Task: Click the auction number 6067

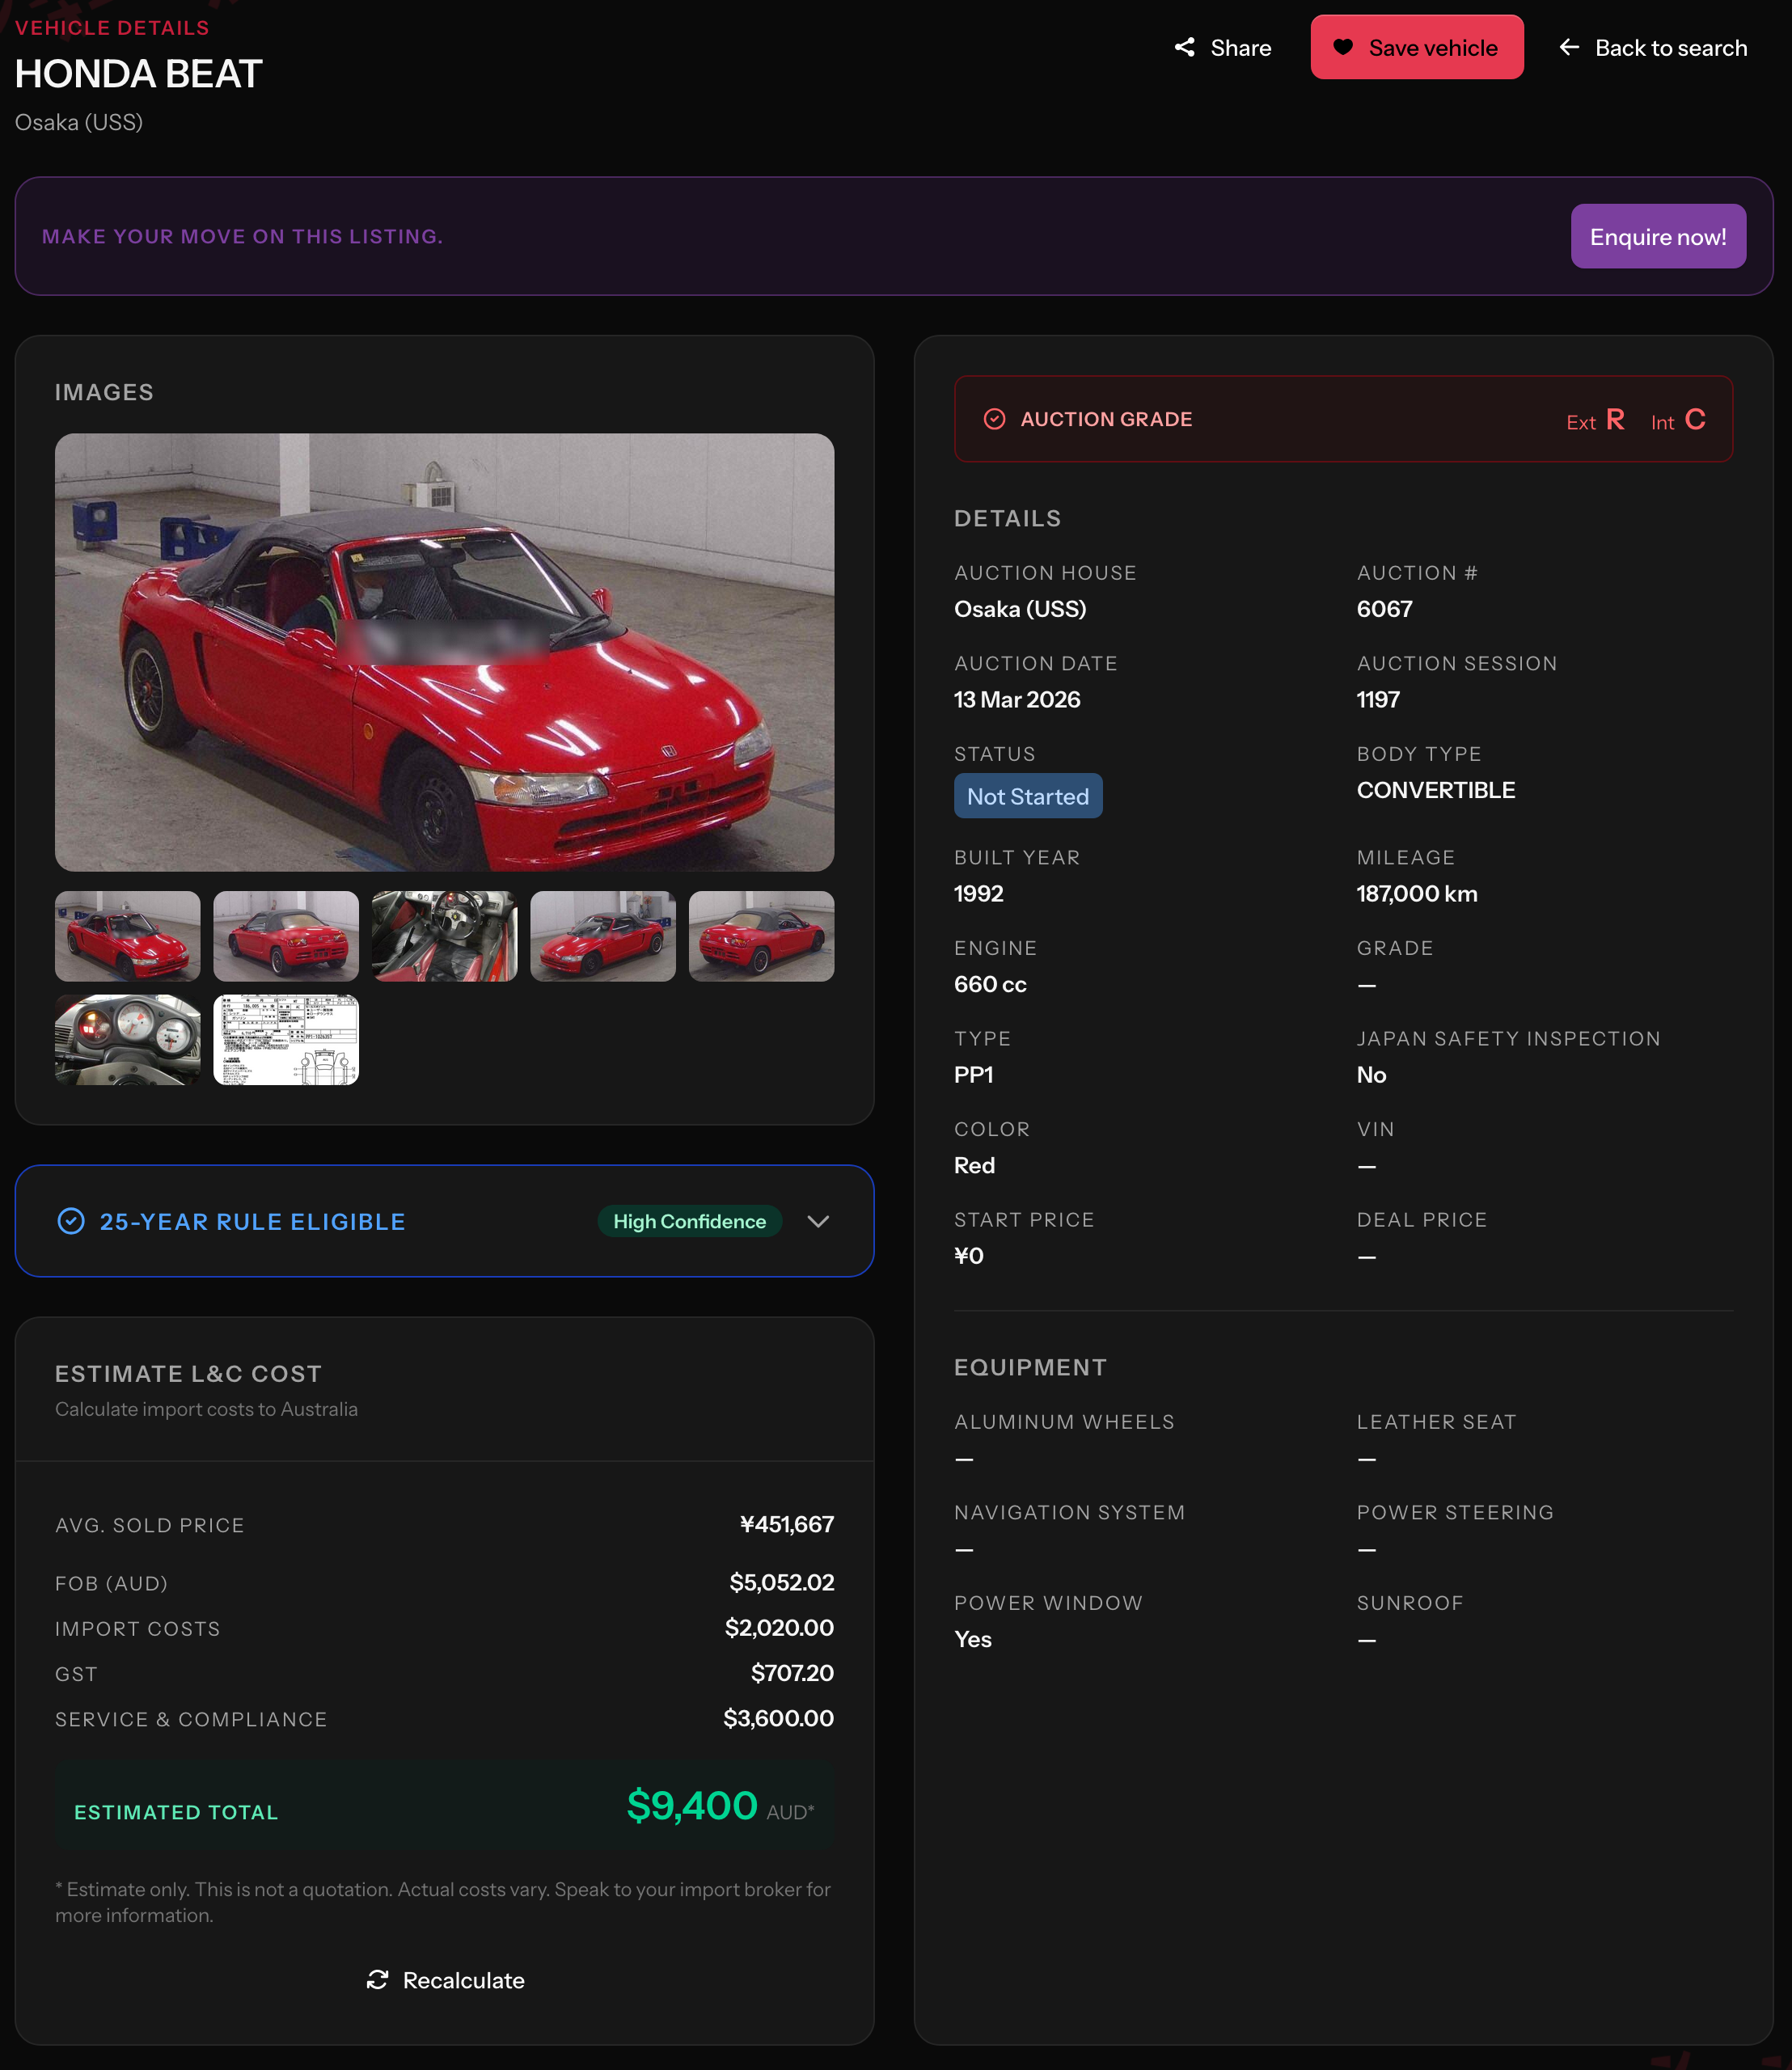Action: pos(1384,609)
